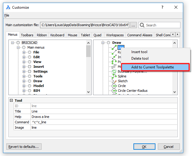
Task: Click the Circle tool icon
Action: point(114,86)
